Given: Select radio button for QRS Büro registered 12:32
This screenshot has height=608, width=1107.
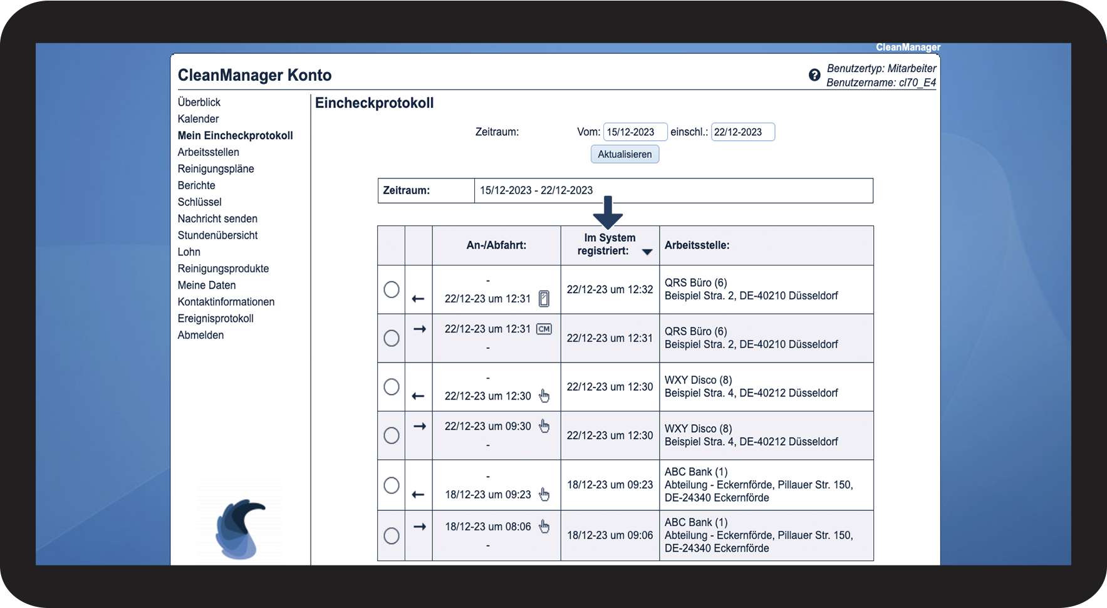Looking at the screenshot, I should tap(392, 289).
